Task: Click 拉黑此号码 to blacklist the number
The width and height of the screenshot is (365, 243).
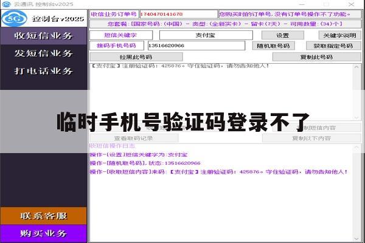Action: click(136, 57)
